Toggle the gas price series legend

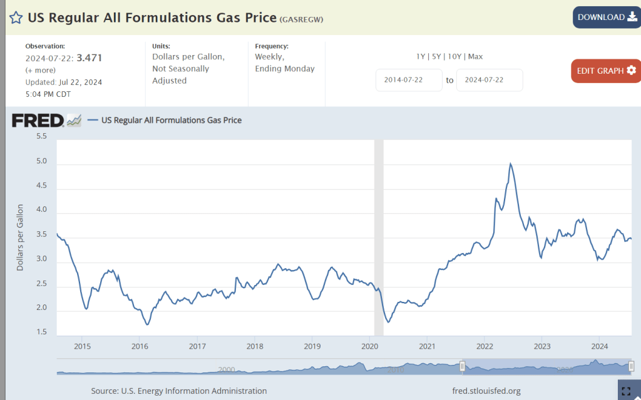coord(165,120)
